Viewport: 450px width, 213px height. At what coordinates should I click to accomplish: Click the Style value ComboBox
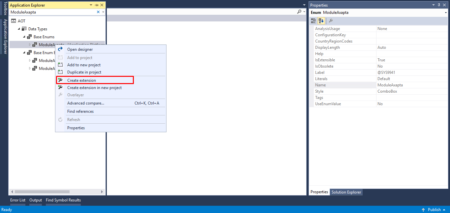[387, 91]
